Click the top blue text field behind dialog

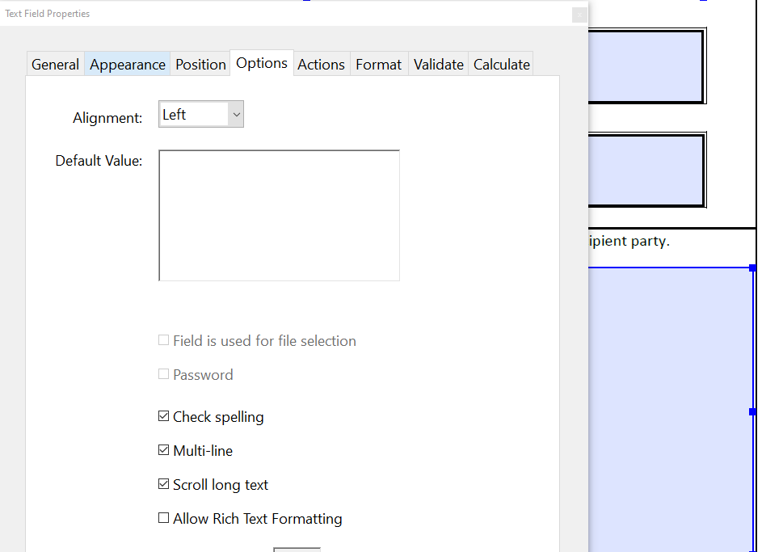tap(646, 67)
